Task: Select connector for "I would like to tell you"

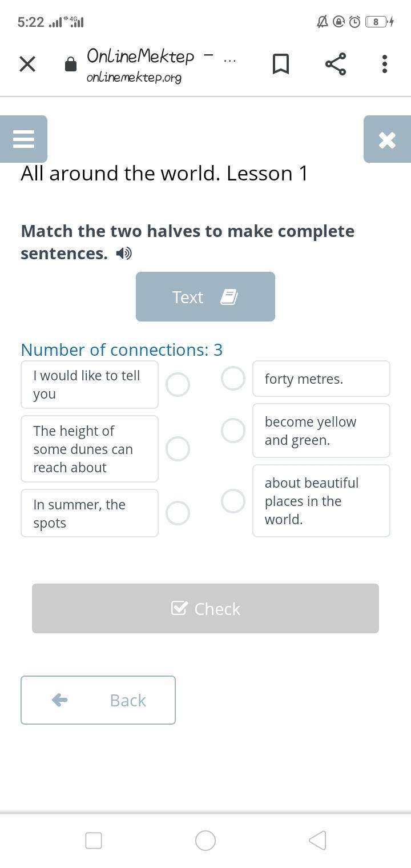Action: pos(178,385)
